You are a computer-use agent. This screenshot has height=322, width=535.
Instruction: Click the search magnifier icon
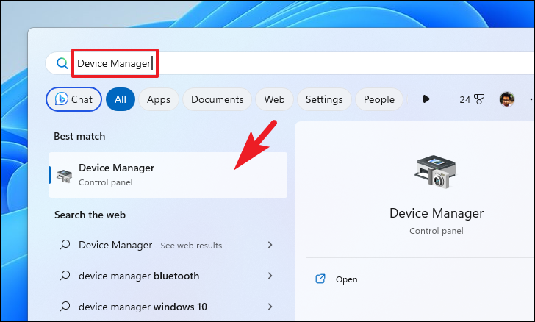[62, 63]
